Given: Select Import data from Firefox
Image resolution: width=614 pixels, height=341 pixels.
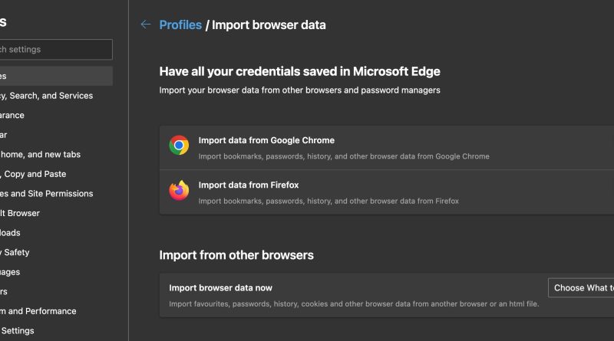Looking at the screenshot, I should (x=387, y=192).
